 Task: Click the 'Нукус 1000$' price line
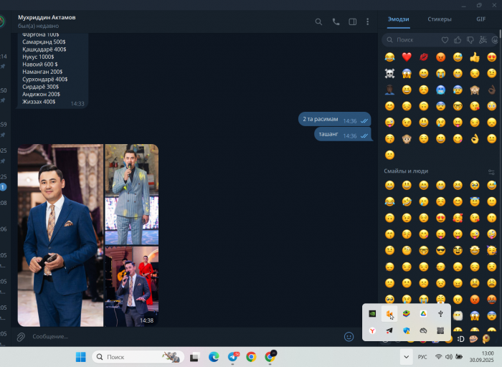38,57
